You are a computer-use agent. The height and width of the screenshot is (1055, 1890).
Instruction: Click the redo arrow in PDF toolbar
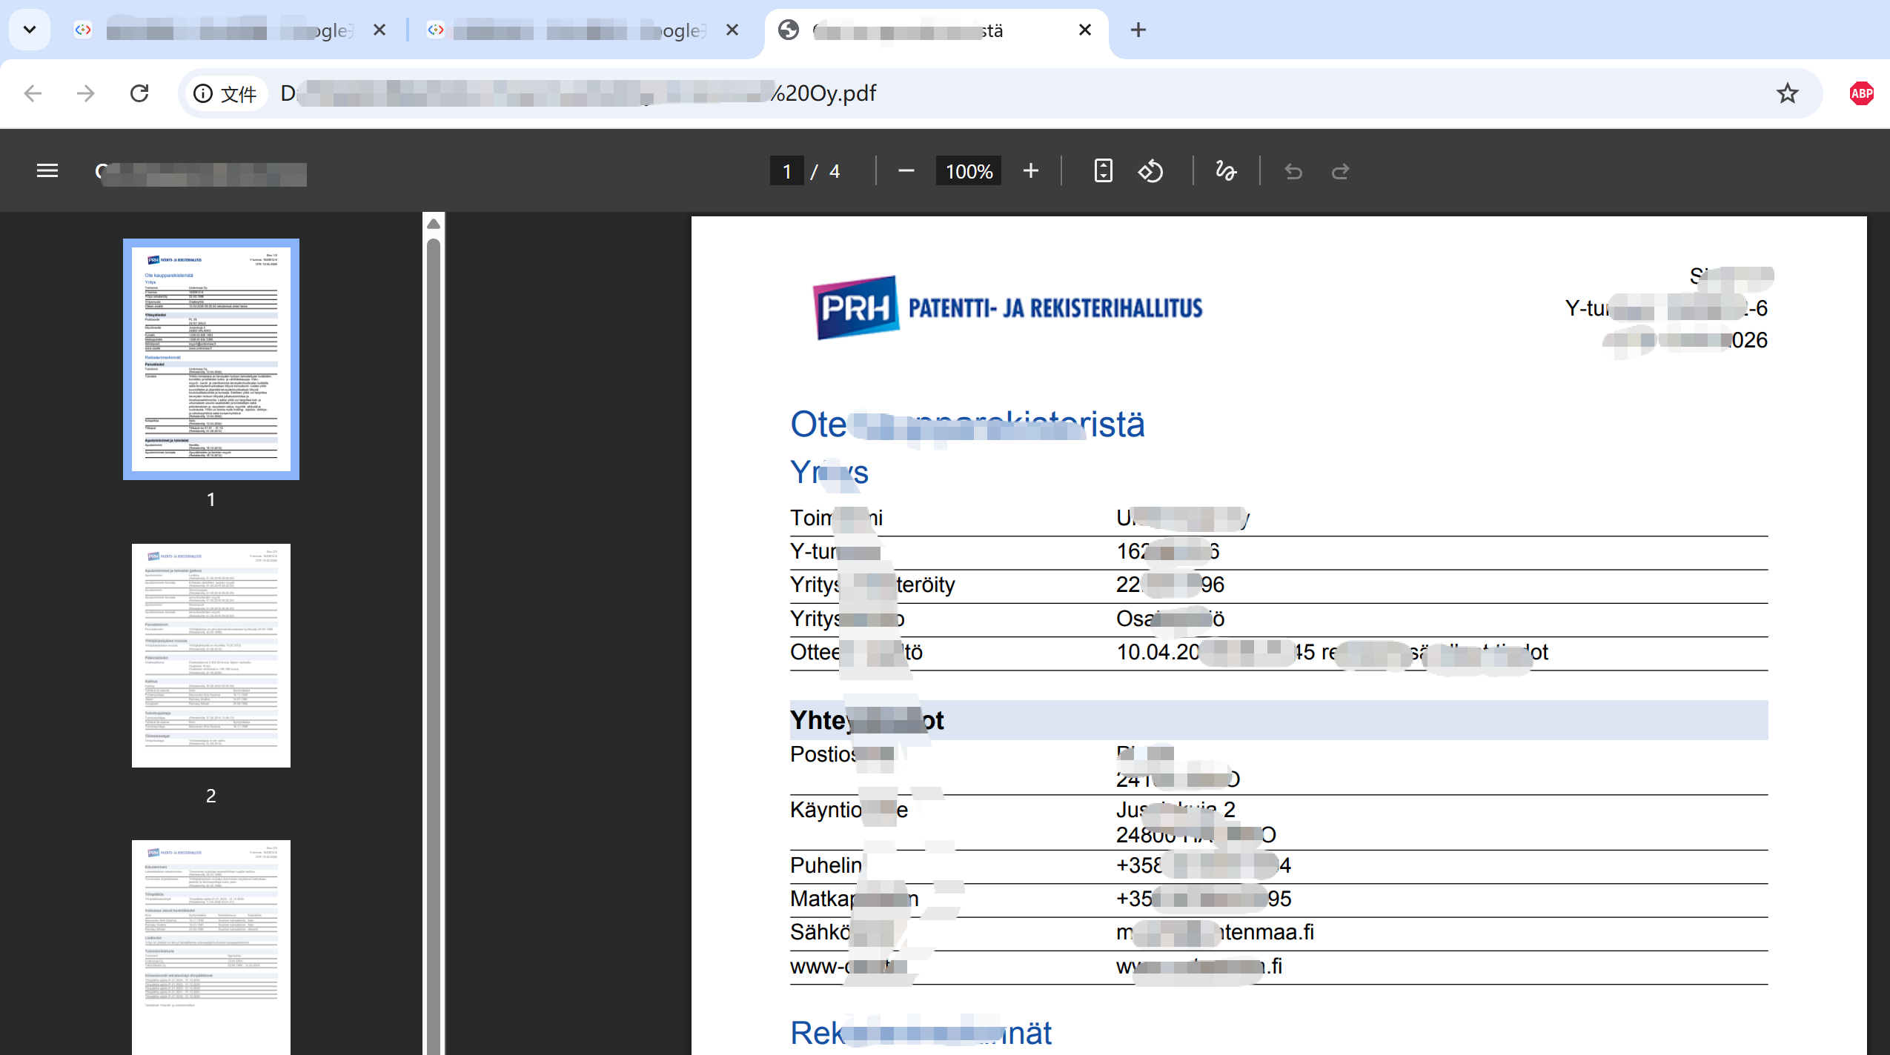pyautogui.click(x=1340, y=171)
